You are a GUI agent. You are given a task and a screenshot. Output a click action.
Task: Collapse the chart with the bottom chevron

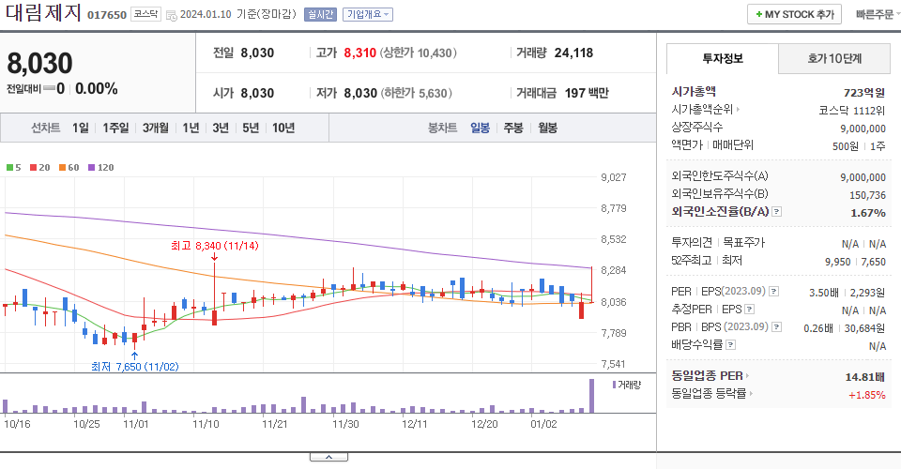coord(328,457)
